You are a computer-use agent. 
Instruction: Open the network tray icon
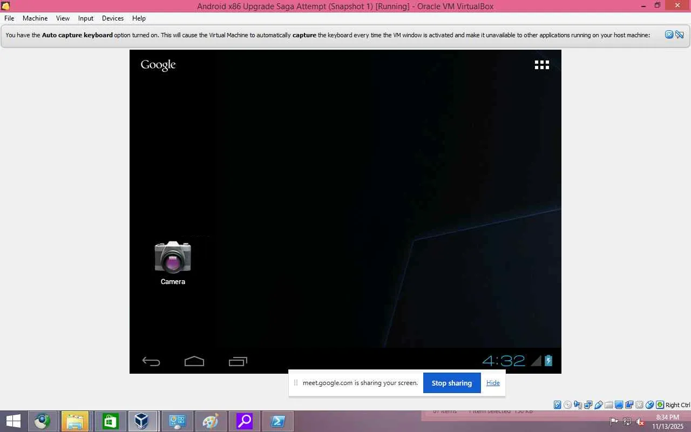(x=627, y=421)
